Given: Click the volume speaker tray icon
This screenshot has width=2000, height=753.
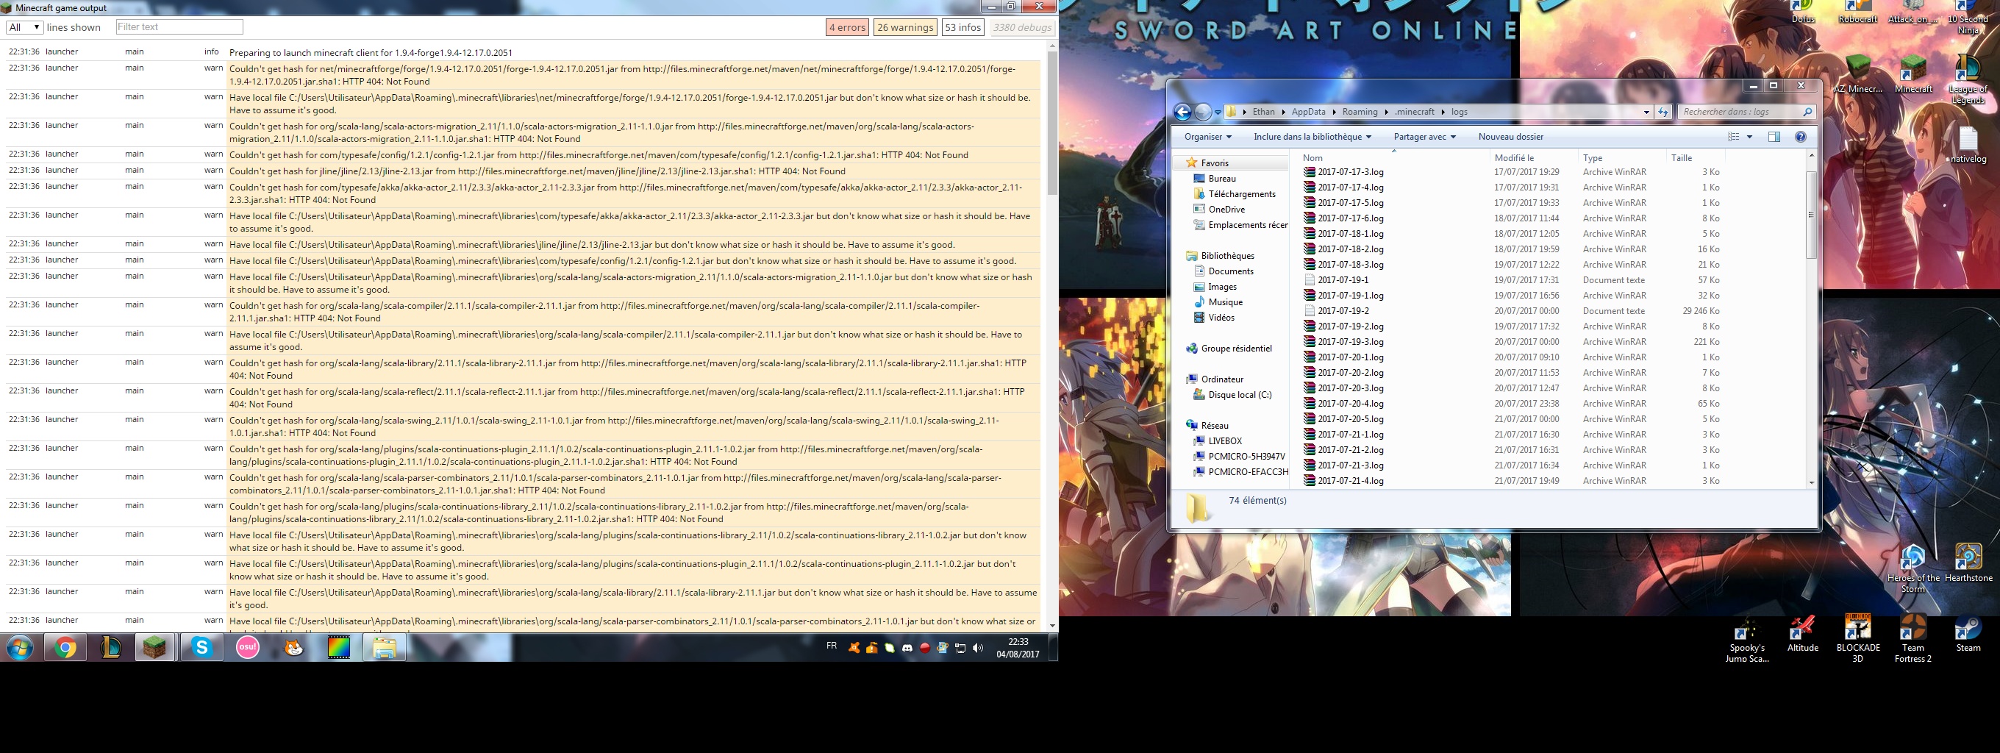Looking at the screenshot, I should click(x=977, y=647).
